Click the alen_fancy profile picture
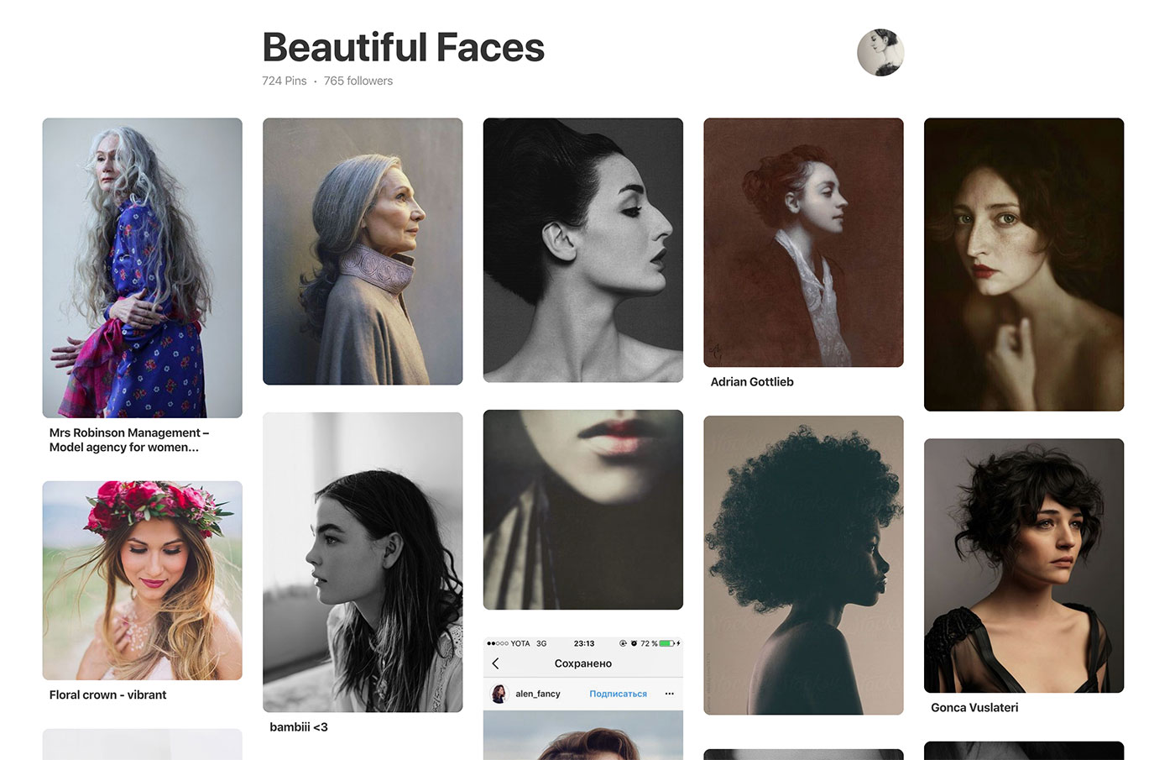This screenshot has width=1175, height=760. (x=499, y=694)
